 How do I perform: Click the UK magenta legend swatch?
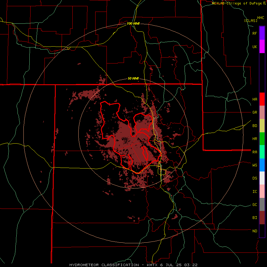[262, 47]
